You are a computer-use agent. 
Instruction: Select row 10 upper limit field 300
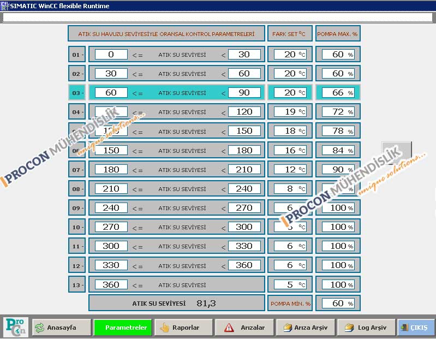[x=244, y=227]
